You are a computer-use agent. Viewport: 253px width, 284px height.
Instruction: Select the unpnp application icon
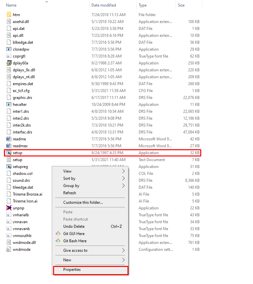coord(9,208)
